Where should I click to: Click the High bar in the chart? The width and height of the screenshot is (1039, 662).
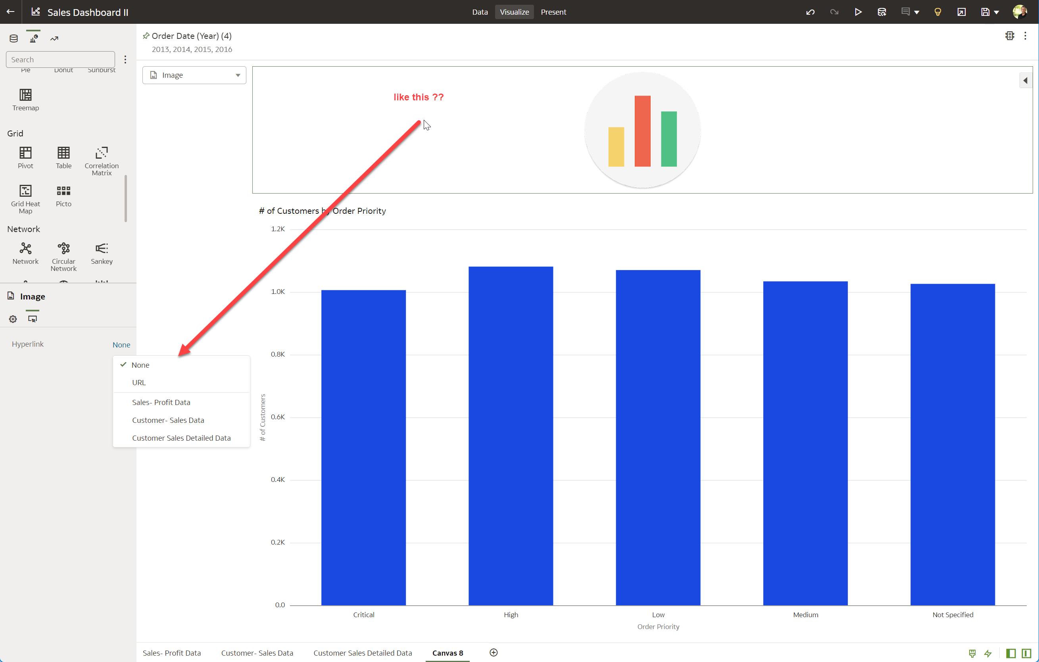pos(511,436)
